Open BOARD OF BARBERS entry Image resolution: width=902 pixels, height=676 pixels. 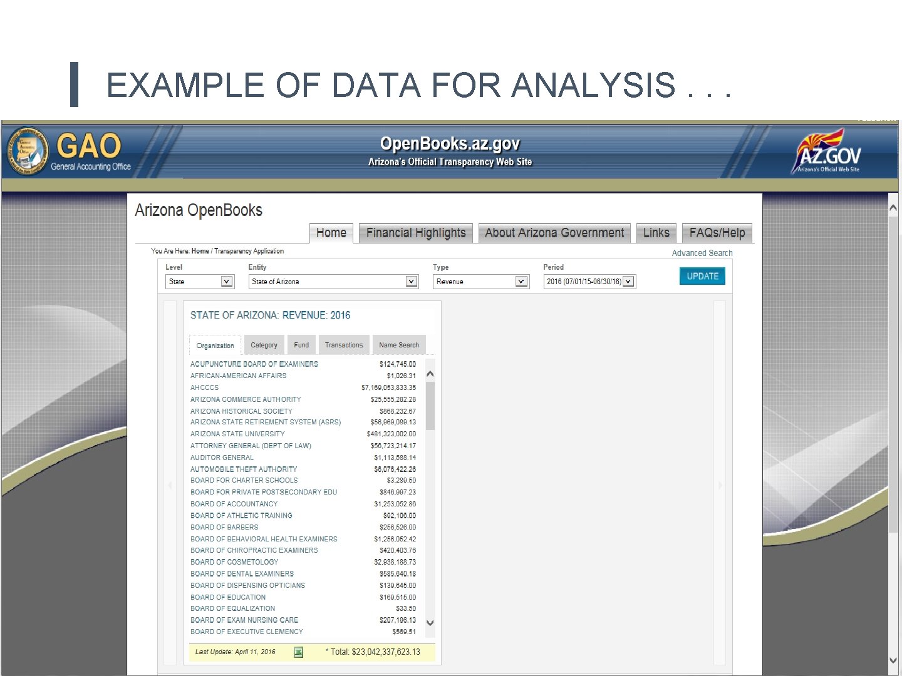click(x=224, y=528)
